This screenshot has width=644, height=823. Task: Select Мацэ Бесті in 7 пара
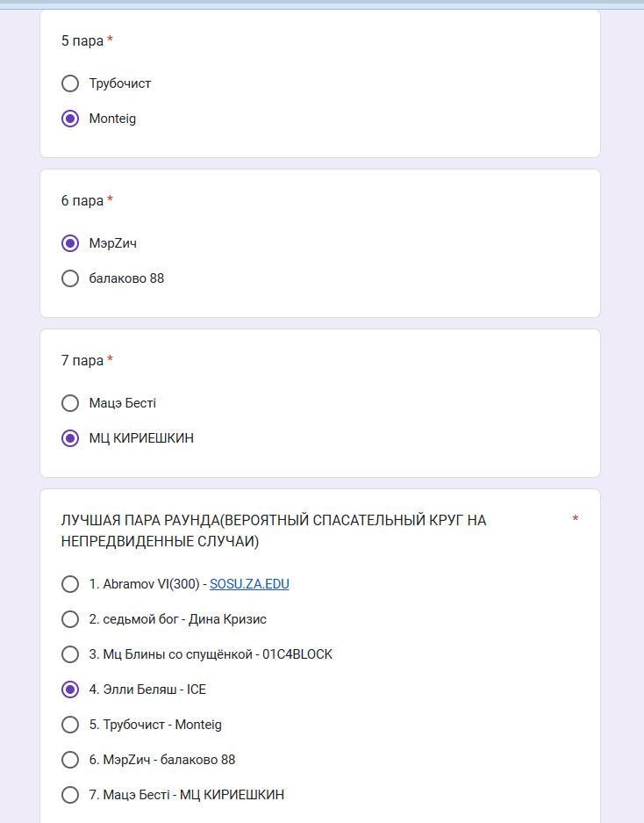point(70,403)
